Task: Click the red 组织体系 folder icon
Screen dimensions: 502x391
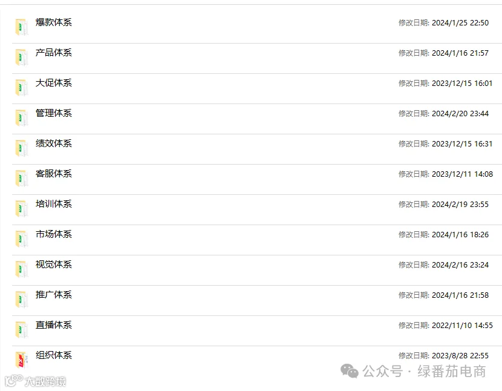Action: click(21, 360)
